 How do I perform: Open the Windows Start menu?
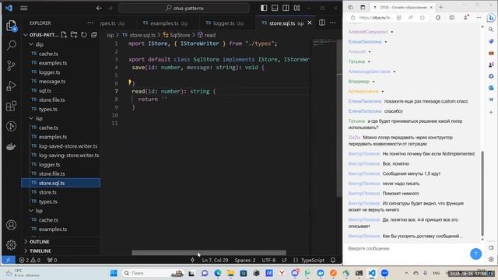(114, 273)
